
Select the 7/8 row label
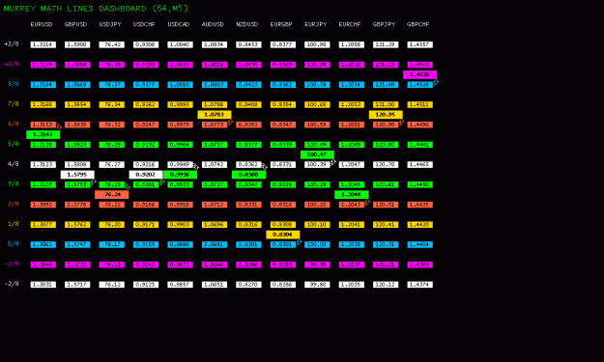coord(14,104)
